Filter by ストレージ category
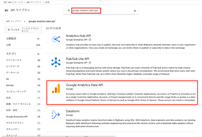 point(23,135)
